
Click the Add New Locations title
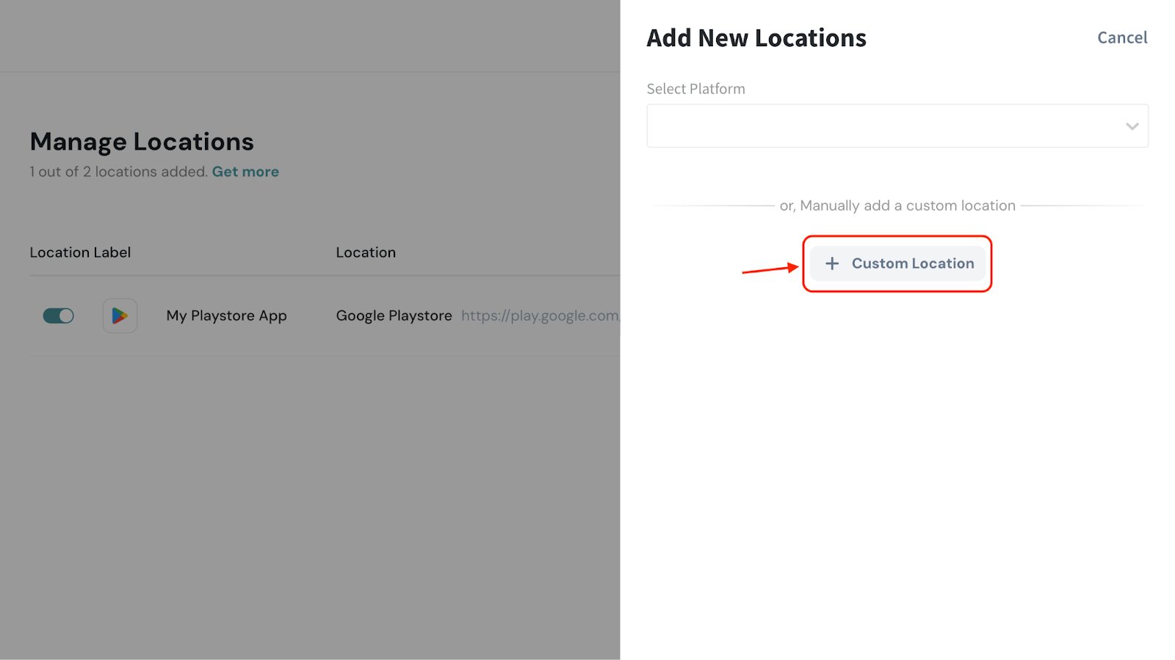coord(756,38)
